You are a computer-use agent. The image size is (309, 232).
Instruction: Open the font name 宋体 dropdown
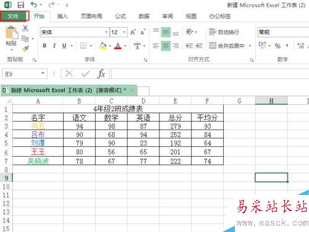click(106, 32)
